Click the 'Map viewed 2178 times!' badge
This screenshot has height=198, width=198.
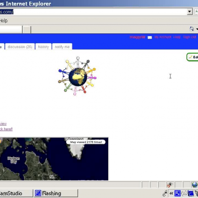click(86, 142)
